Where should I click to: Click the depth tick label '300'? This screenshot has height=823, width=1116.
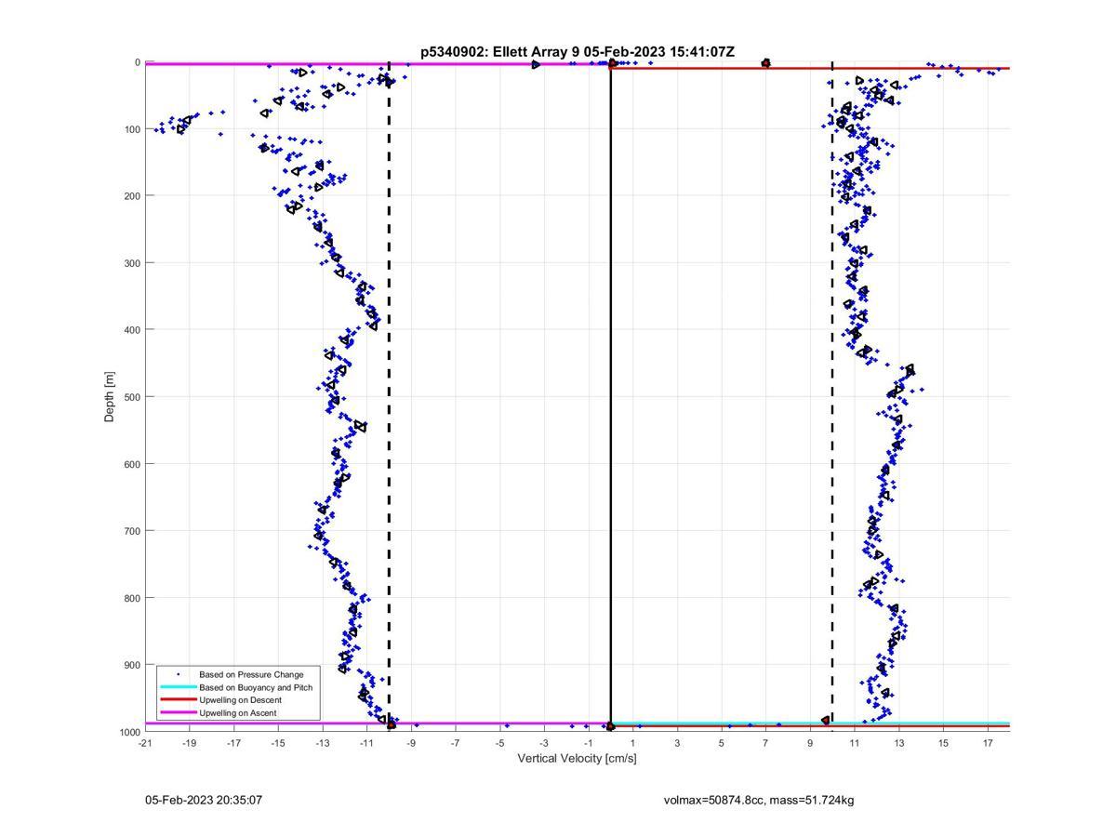[130, 263]
